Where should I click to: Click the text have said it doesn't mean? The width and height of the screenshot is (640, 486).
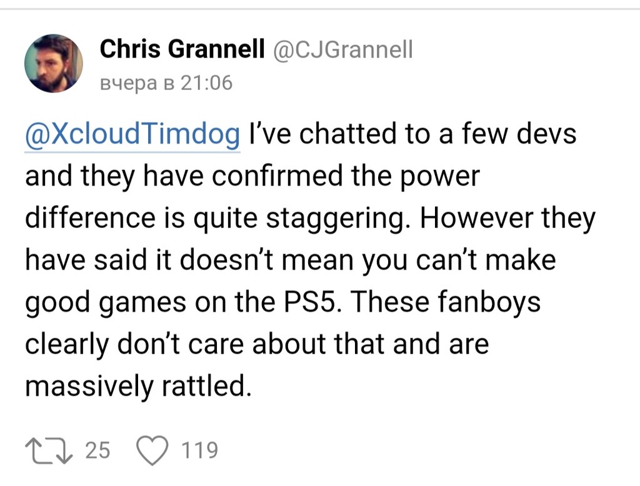pyautogui.click(x=189, y=259)
